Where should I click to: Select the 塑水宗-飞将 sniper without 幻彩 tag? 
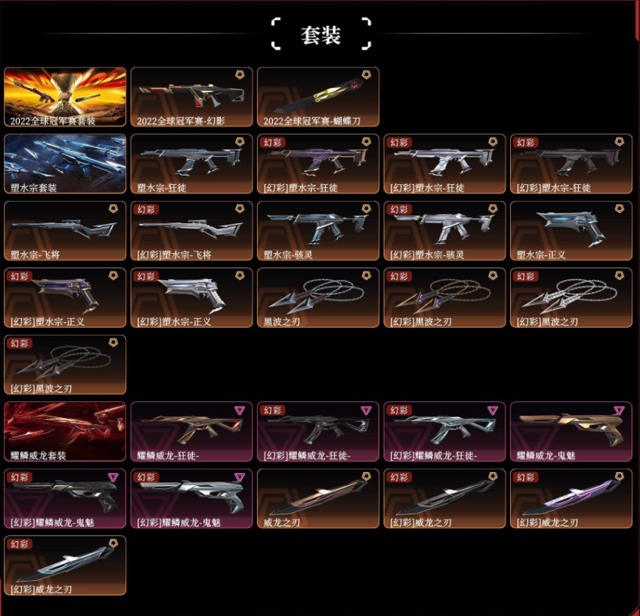coord(65,231)
